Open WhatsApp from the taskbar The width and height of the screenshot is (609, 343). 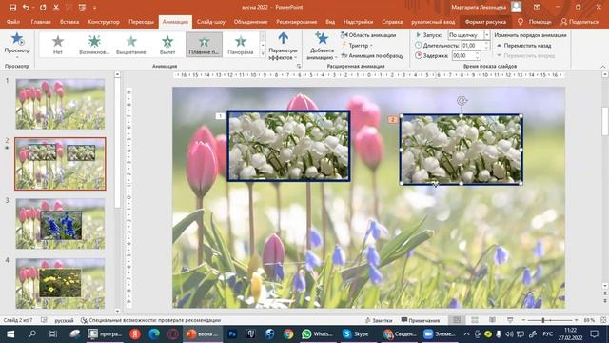(x=317, y=334)
